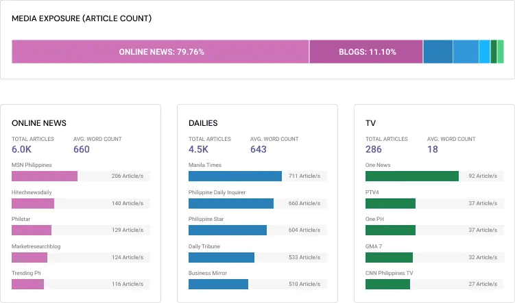The image size is (515, 303).
Task: Click the CNN Philippines TV label
Action: [x=390, y=273]
